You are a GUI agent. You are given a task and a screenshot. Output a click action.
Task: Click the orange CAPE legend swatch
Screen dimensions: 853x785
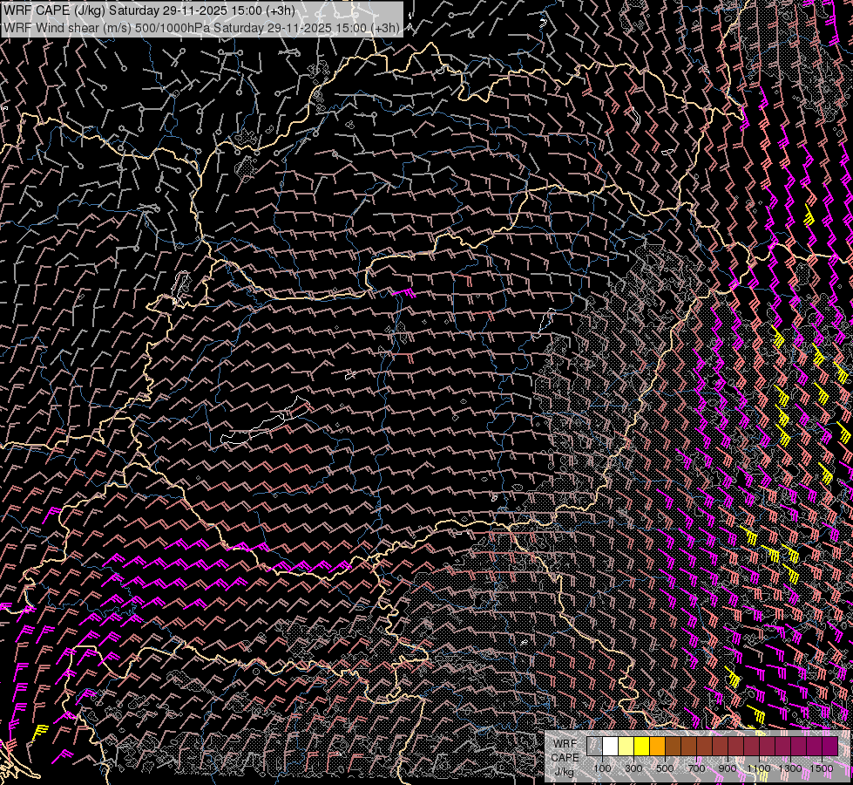pos(657,746)
